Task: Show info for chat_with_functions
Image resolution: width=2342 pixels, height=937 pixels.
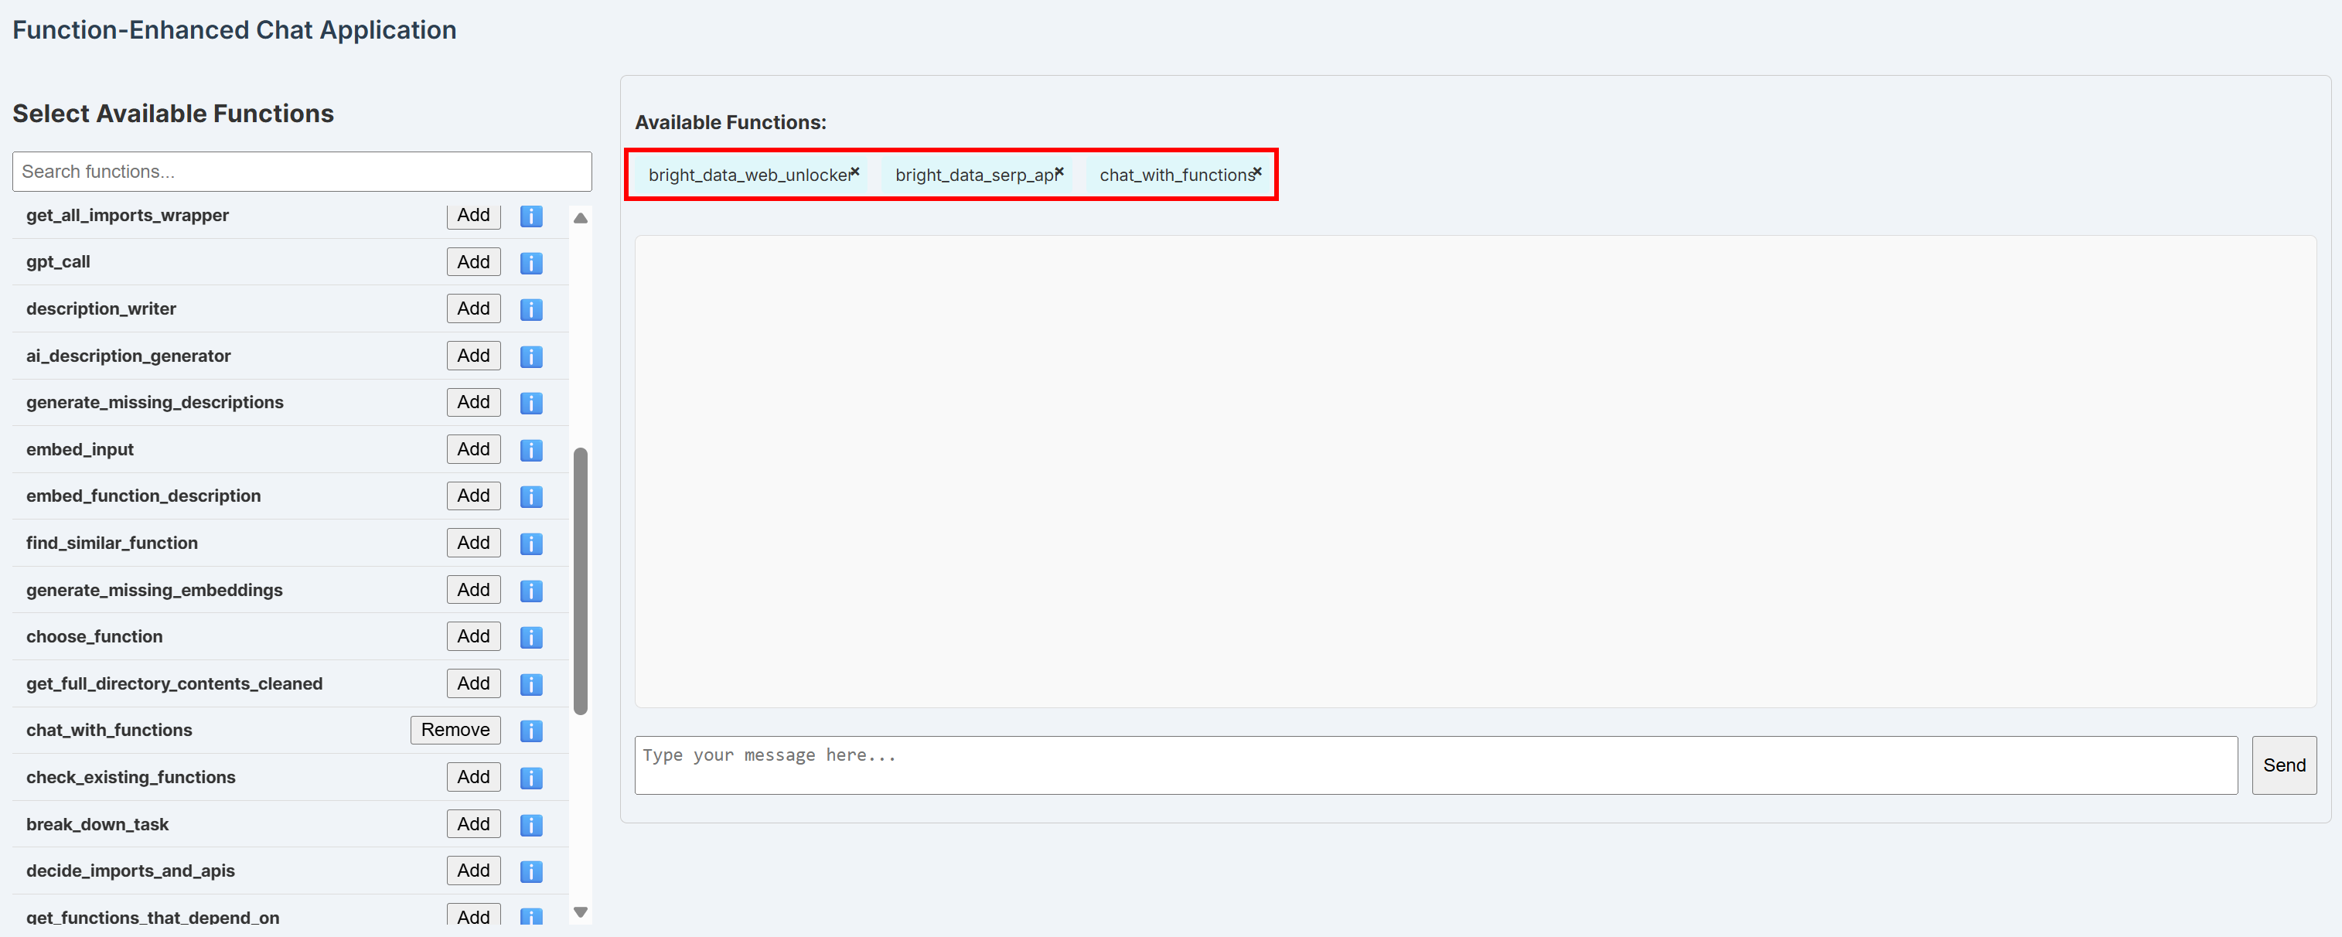Action: tap(531, 730)
